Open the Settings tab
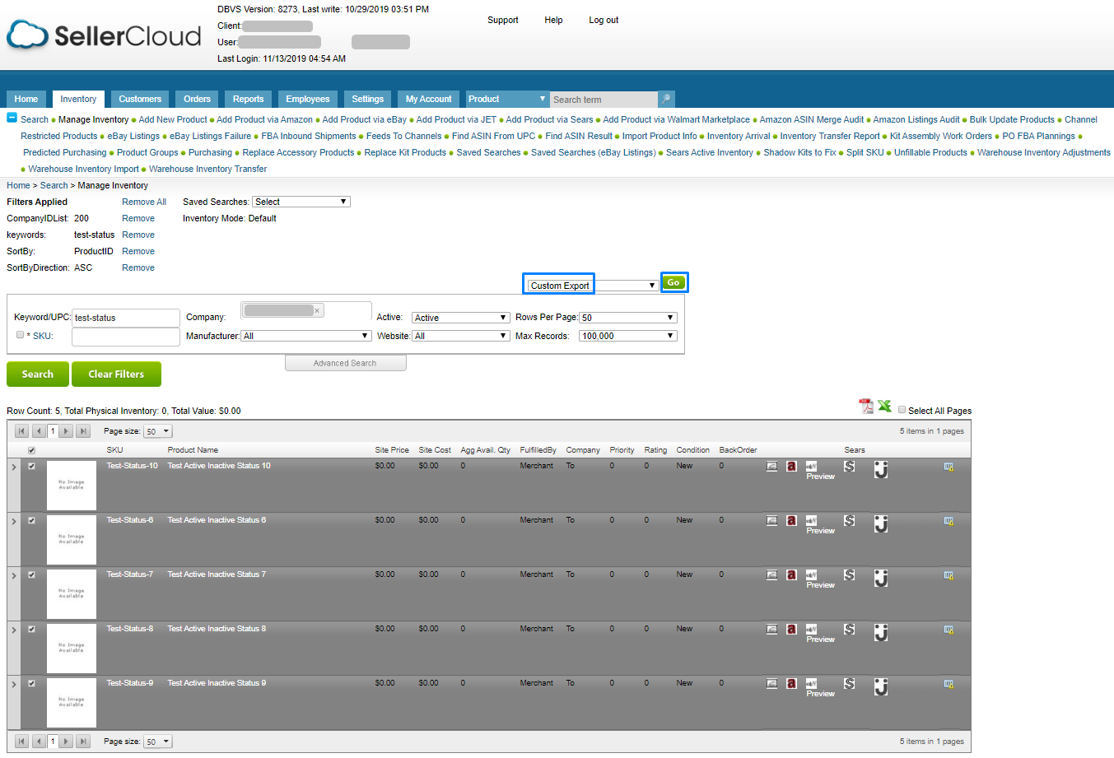This screenshot has width=1114, height=758. pyautogui.click(x=368, y=99)
